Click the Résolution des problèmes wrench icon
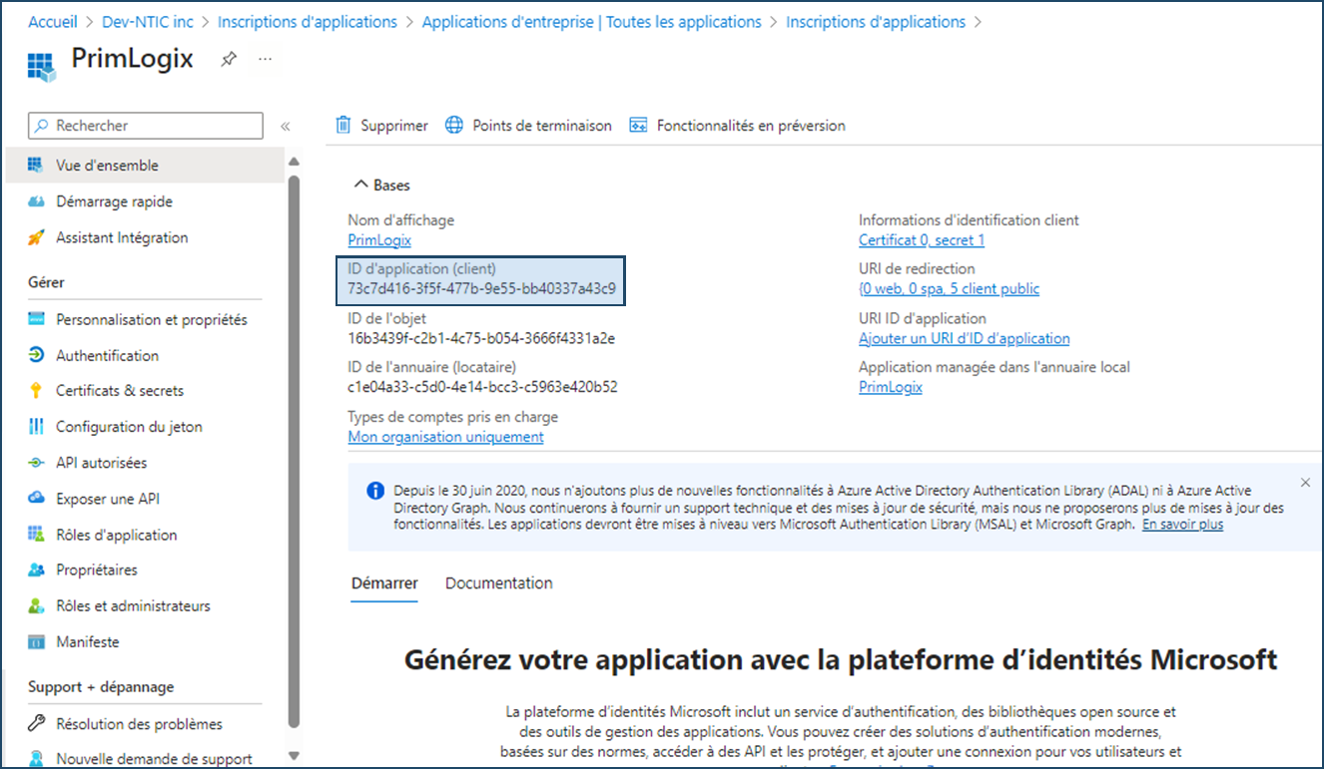Screen dimensions: 1325x770 (37, 724)
